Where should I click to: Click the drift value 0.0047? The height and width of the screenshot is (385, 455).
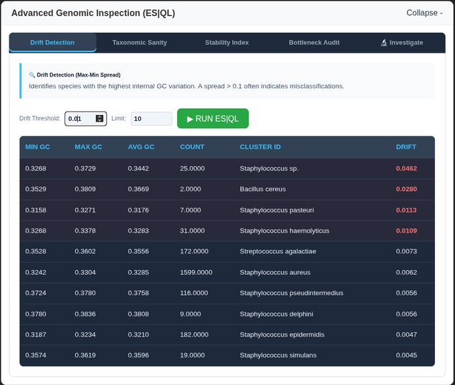pos(407,335)
